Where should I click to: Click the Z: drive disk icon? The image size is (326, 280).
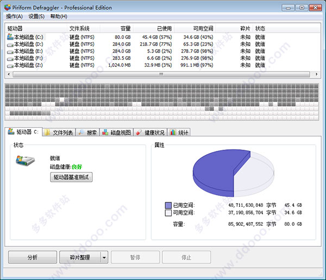tap(10, 66)
